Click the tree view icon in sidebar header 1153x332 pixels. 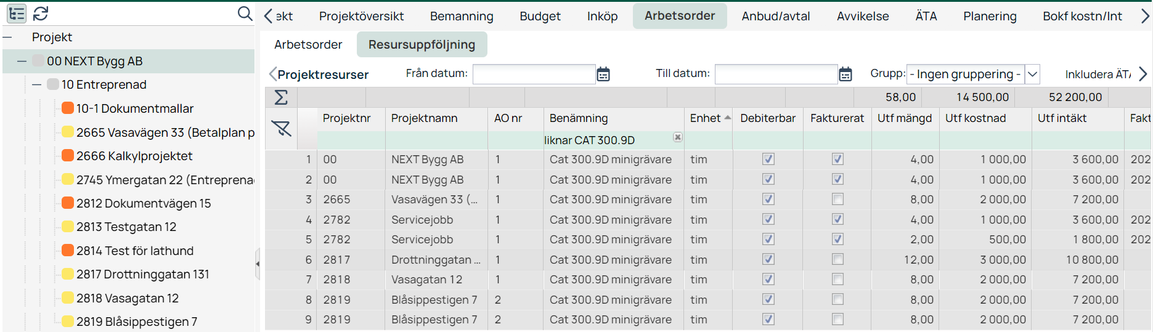tap(17, 14)
